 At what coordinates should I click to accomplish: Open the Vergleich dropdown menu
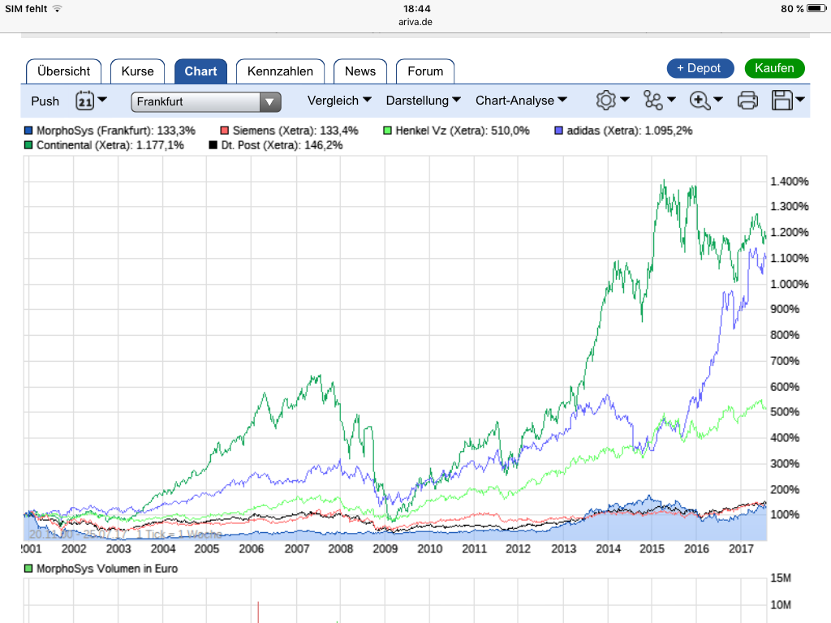point(339,100)
